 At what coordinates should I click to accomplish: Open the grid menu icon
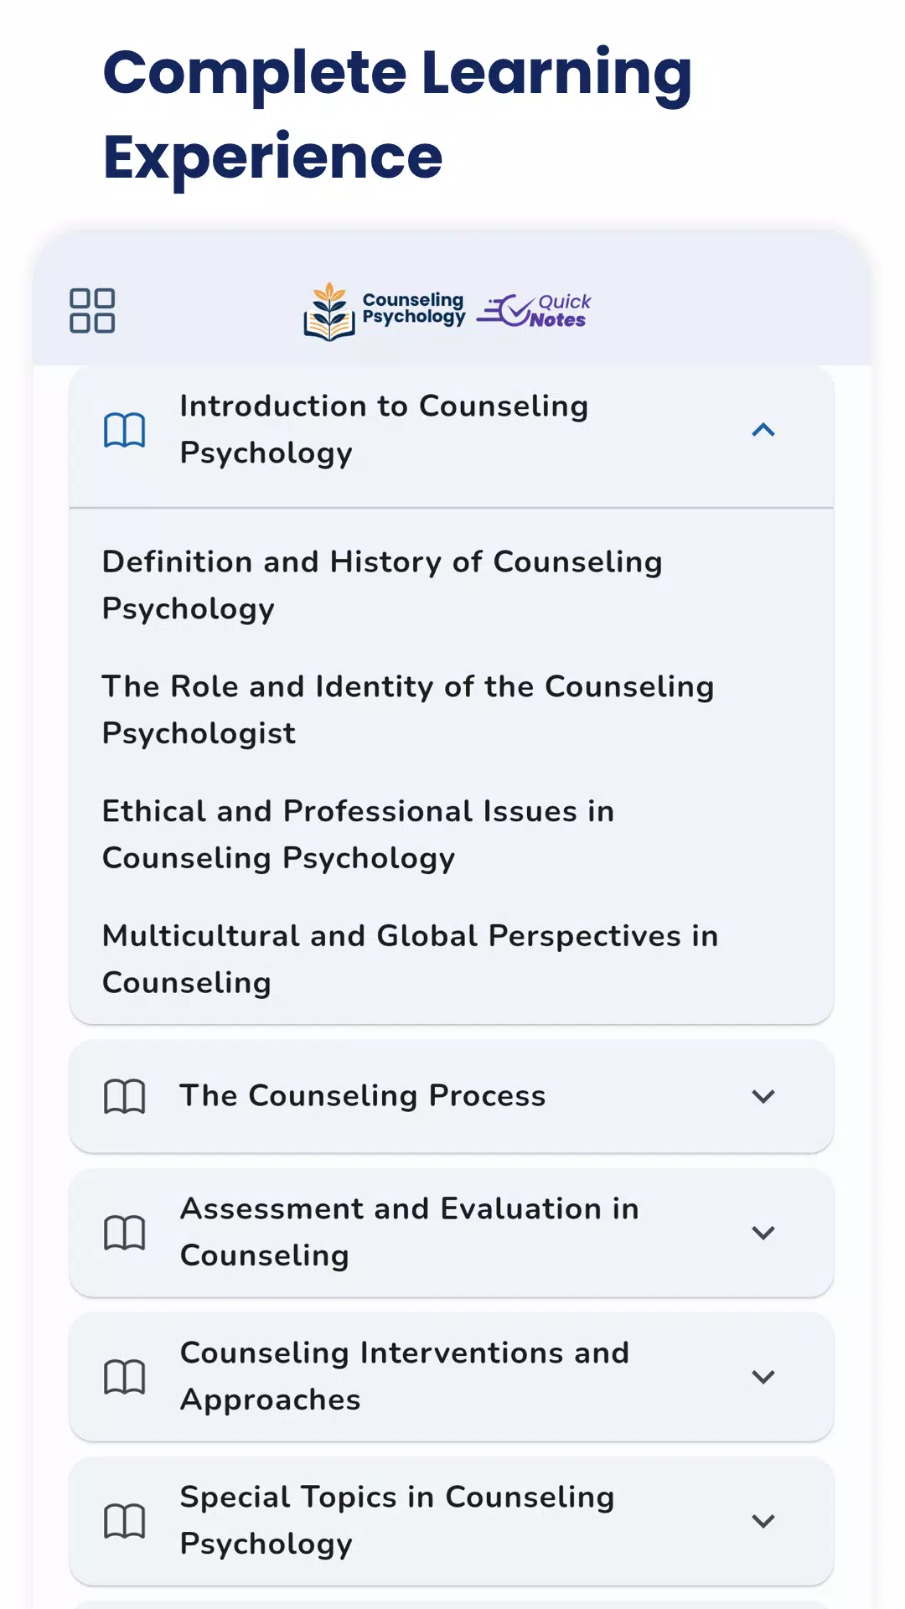[92, 311]
